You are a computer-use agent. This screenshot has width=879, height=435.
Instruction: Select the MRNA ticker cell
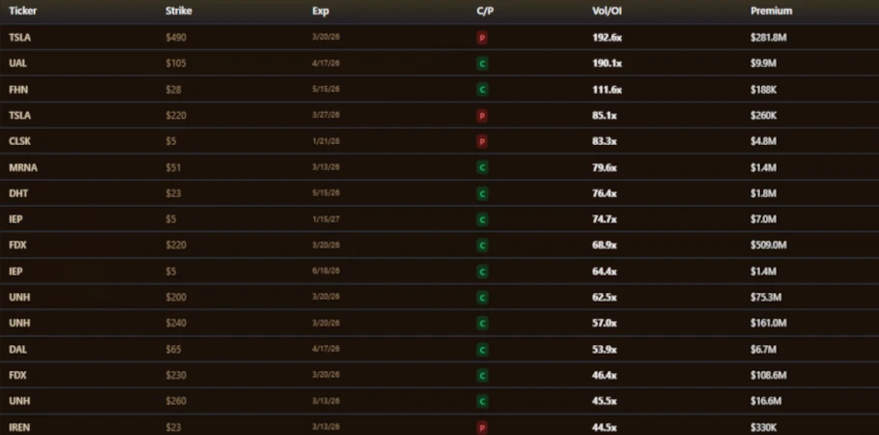(23, 168)
